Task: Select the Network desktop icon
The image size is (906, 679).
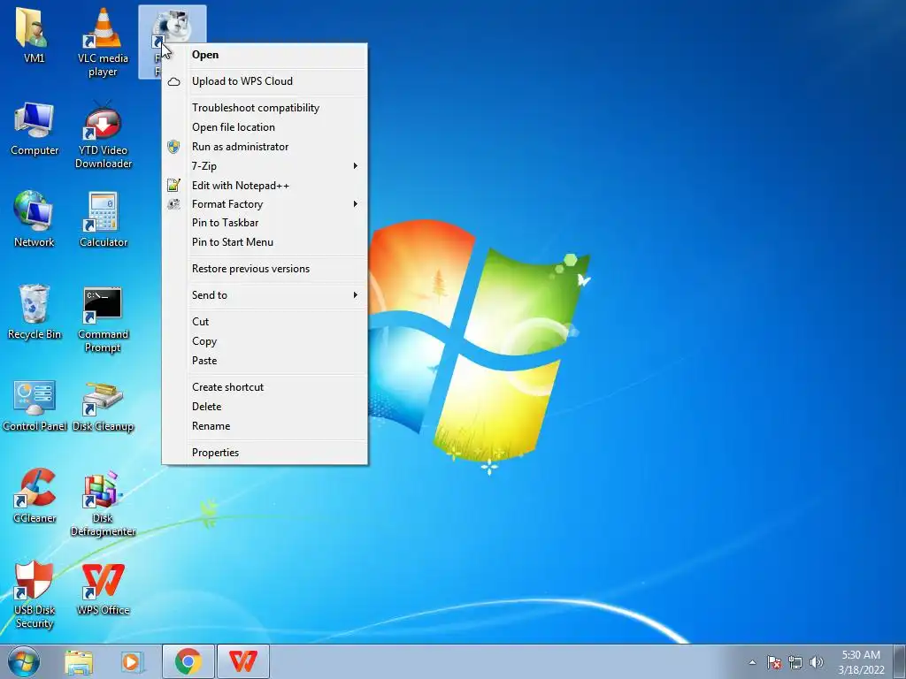Action: (x=35, y=219)
